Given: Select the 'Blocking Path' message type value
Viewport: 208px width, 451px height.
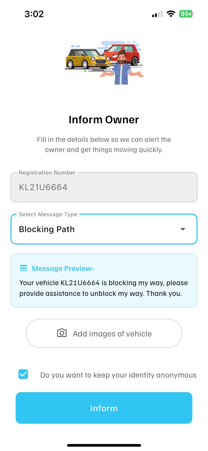Looking at the screenshot, I should pyautogui.click(x=47, y=229).
